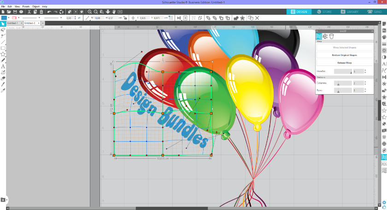387x210 pixels.
Task: Open the Object menu
Action: (x=36, y=6)
